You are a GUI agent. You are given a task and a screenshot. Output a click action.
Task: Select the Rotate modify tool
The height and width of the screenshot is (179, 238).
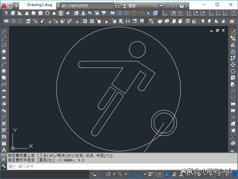pyautogui.click(x=233, y=71)
